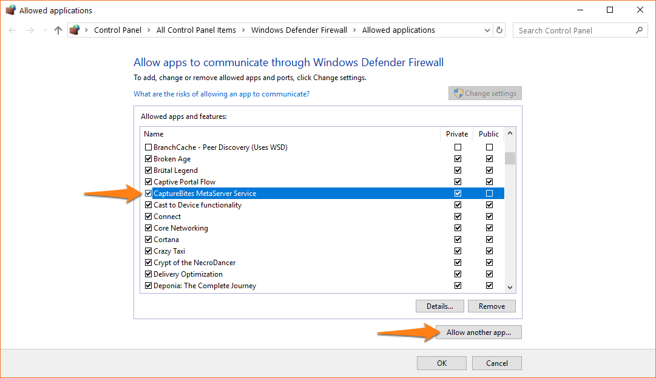Go up one folder level

tap(58, 30)
